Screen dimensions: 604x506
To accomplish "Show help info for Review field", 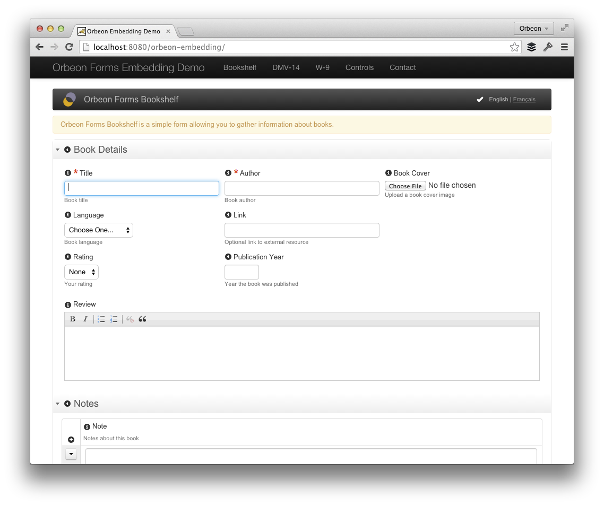I will point(68,304).
